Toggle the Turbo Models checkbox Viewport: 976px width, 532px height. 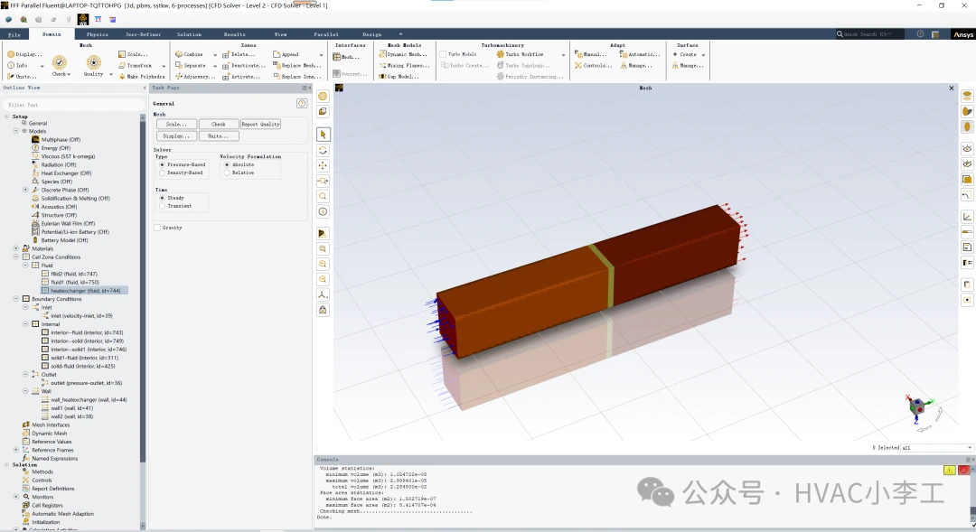point(443,54)
